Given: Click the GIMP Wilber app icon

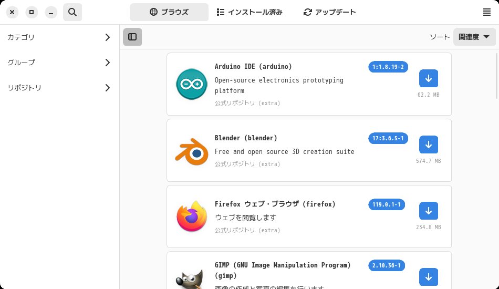Looking at the screenshot, I should coord(190,280).
